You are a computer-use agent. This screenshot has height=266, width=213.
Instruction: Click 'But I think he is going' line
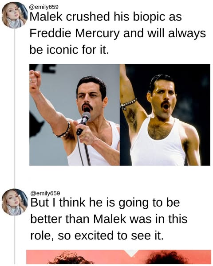coord(105,203)
